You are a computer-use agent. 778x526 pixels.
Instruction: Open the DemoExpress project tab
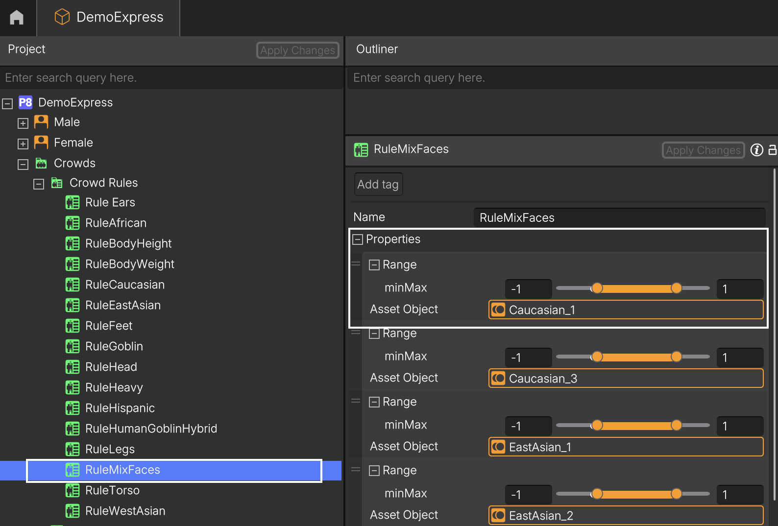tap(108, 18)
